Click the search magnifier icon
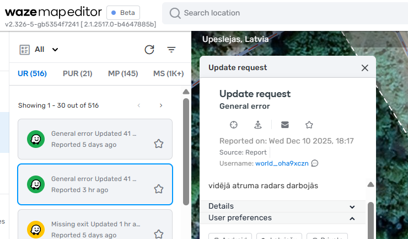 [175, 13]
